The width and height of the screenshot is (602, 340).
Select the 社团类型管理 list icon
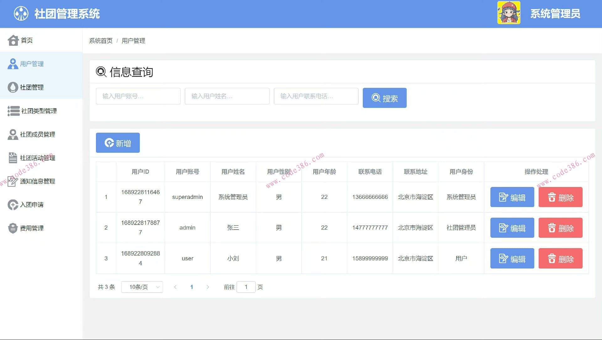[x=13, y=111]
